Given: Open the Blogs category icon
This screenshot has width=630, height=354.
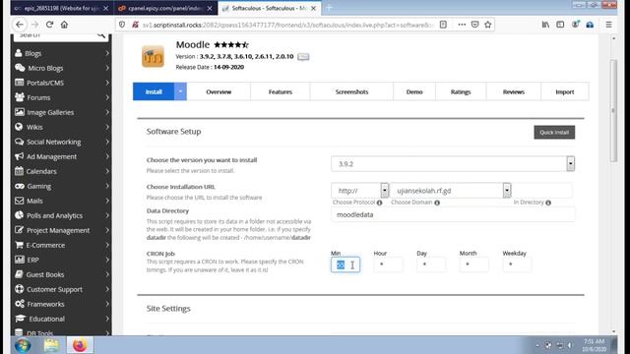Looking at the screenshot, I should click(19, 53).
